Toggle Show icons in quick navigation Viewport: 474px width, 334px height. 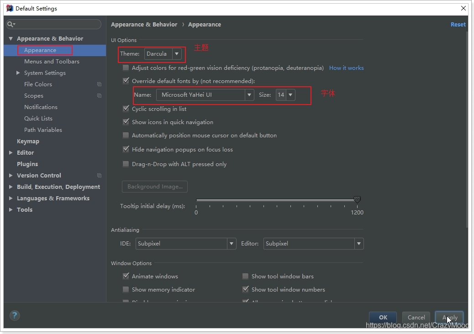126,122
